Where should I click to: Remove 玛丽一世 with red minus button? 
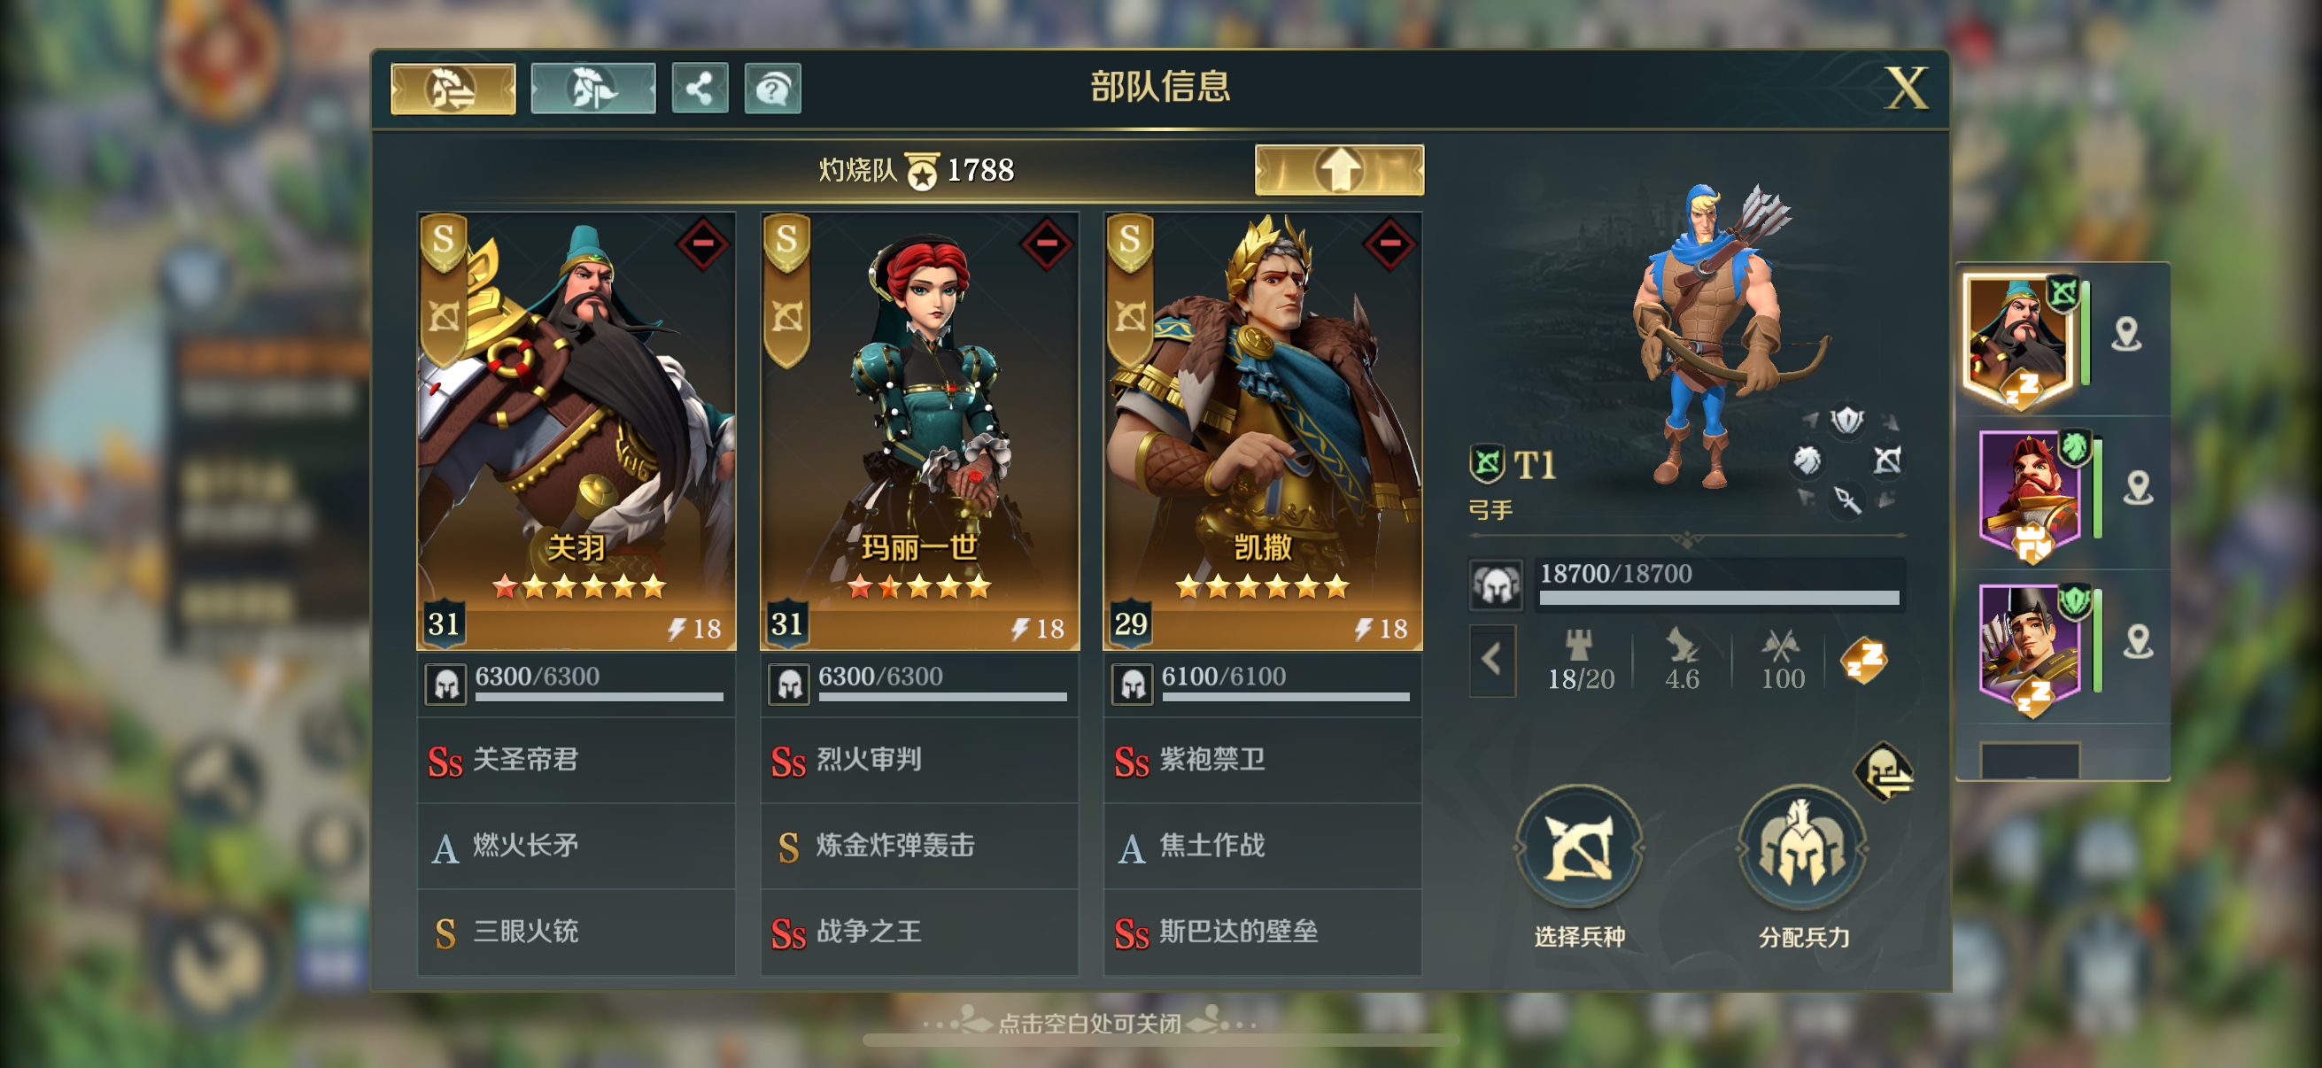1046,244
